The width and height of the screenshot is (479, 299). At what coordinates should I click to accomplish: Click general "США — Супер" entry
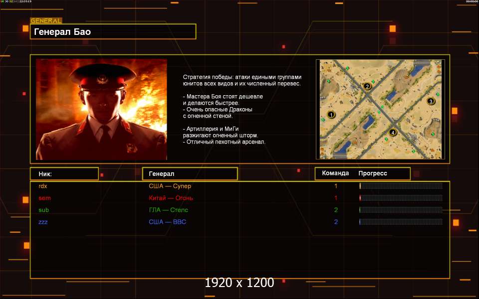pos(170,186)
